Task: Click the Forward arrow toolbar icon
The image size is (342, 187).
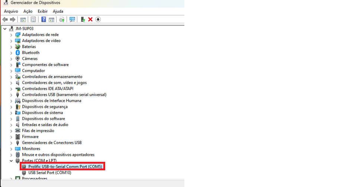Action: (x=13, y=20)
